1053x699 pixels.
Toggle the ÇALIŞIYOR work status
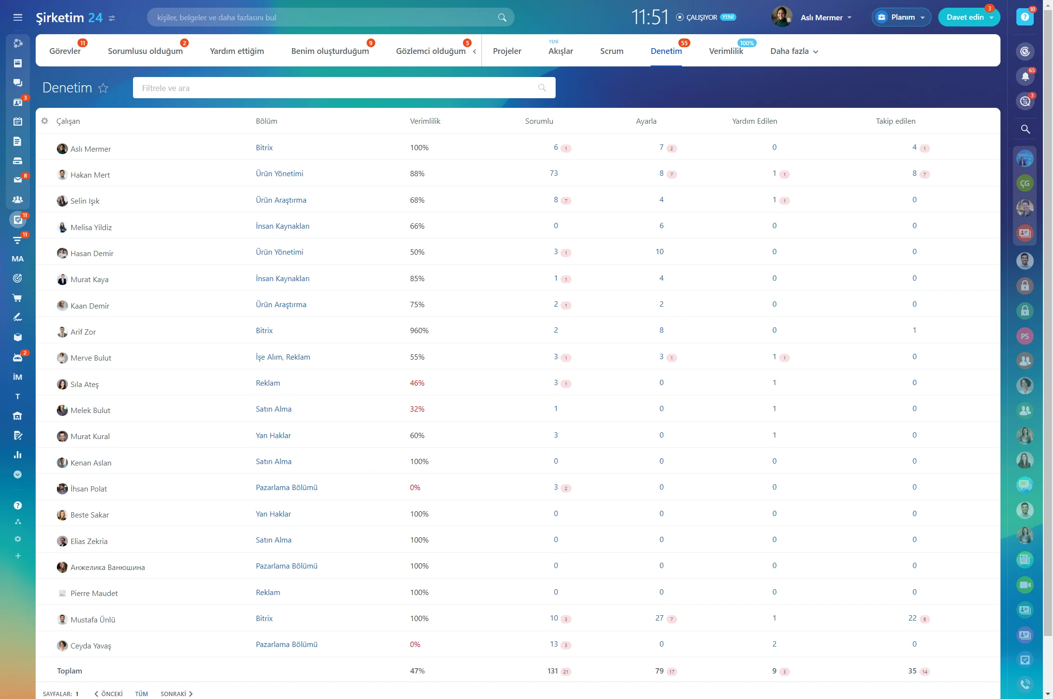(x=701, y=17)
